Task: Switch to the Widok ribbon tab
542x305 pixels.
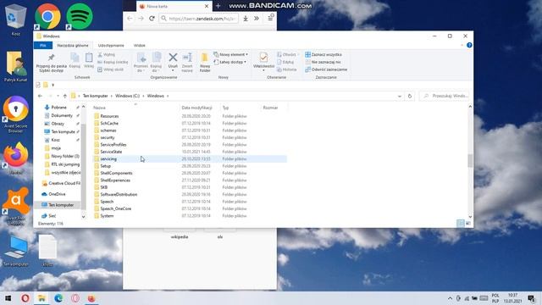Action: coord(139,45)
